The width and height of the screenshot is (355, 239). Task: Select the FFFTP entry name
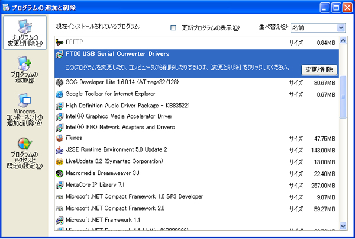tap(74, 42)
